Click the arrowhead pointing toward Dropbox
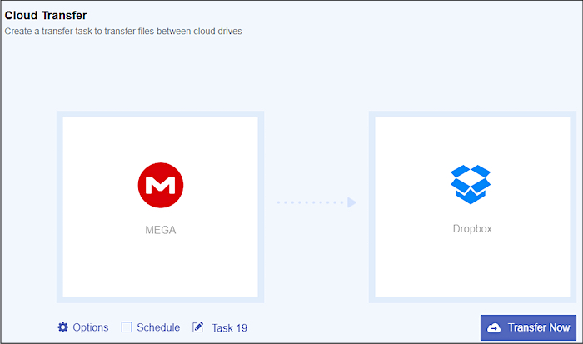Screen dimensions: 583x344 coord(351,202)
